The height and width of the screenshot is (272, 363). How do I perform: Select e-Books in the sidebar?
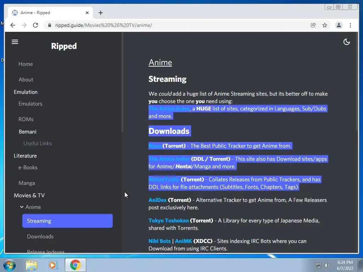(x=28, y=168)
